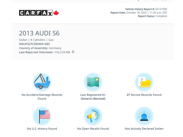Click the tow truck accident records icon
The image size is (183, 137).
pos(42,82)
